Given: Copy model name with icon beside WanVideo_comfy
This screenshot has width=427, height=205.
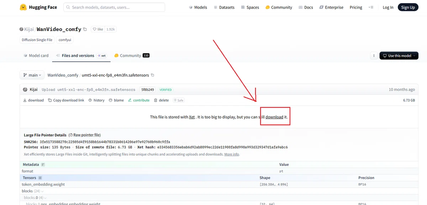Looking at the screenshot, I should point(85,29).
